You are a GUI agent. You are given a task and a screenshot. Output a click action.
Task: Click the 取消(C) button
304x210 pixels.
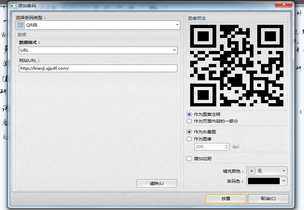click(x=268, y=199)
